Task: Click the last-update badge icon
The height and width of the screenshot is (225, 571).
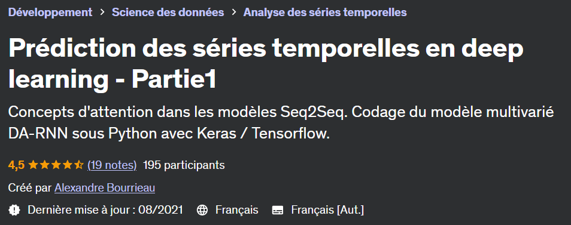Action: pos(14,209)
